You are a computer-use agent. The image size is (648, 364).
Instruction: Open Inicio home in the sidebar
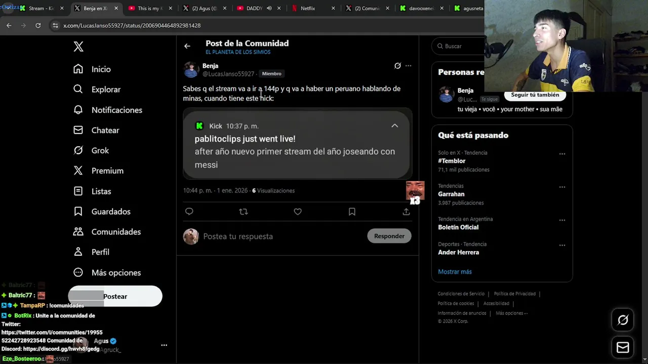(92, 69)
